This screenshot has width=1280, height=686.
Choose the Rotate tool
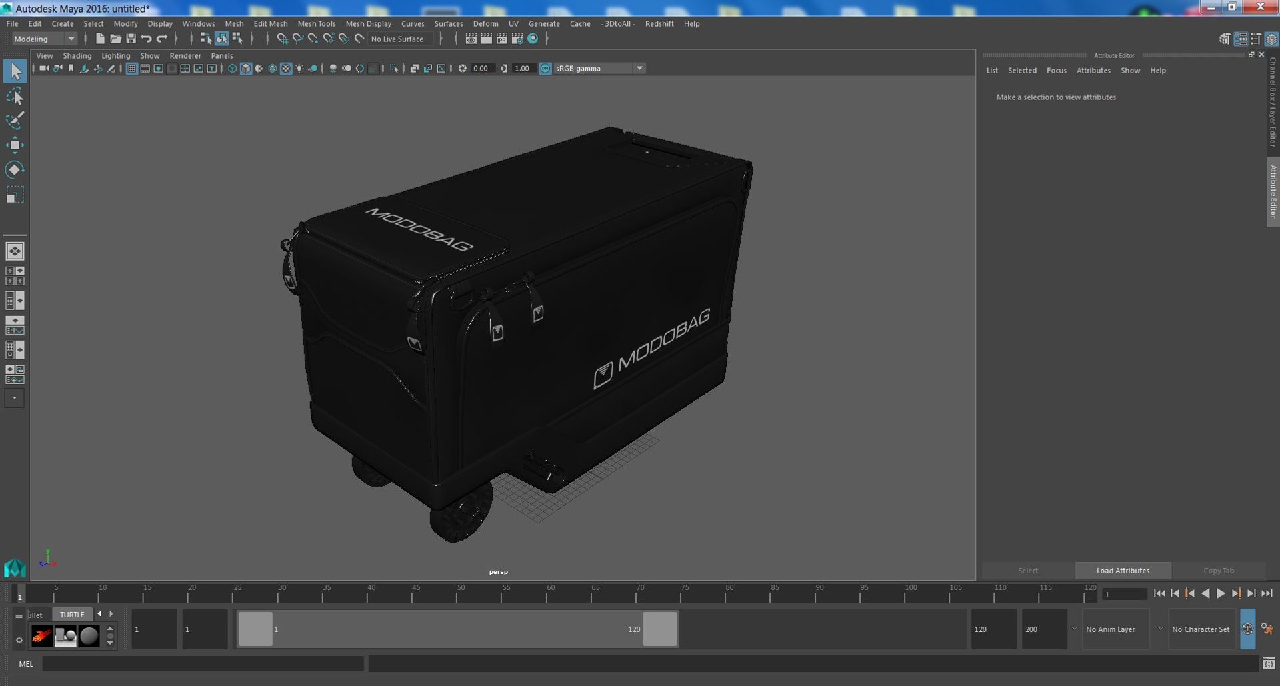coord(15,170)
